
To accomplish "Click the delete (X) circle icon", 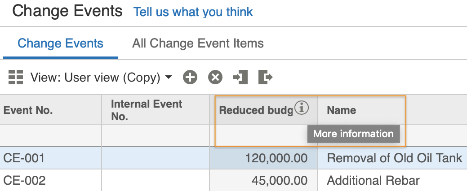I will click(215, 78).
